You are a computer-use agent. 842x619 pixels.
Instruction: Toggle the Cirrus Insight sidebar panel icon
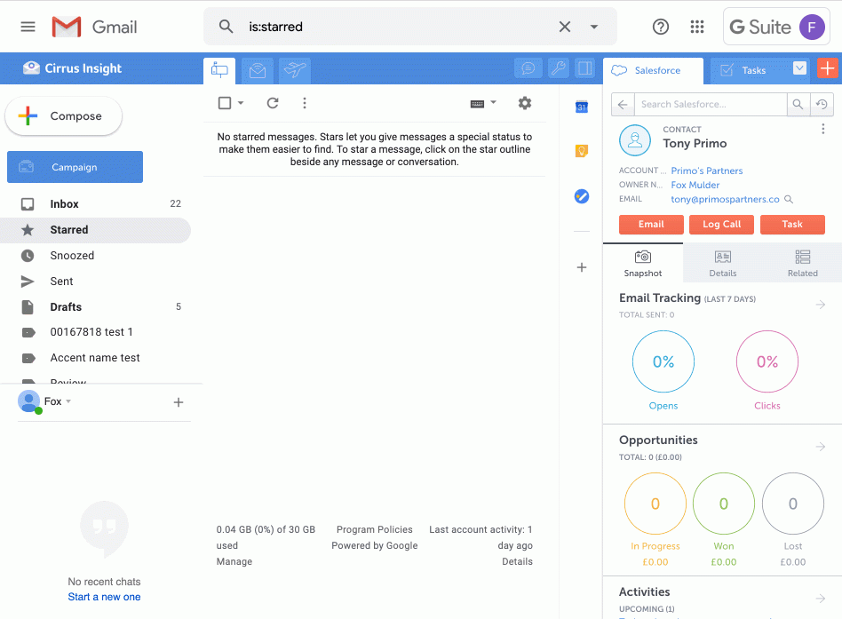[584, 68]
